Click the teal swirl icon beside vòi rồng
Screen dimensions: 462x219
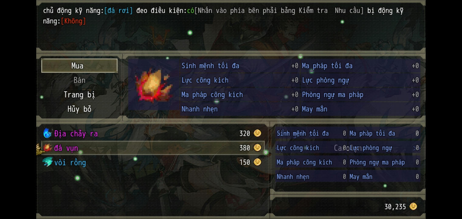(x=48, y=162)
